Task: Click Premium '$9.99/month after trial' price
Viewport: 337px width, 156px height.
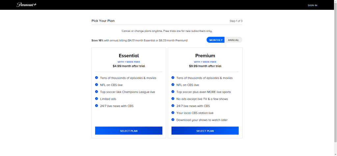Action: [x=205, y=66]
